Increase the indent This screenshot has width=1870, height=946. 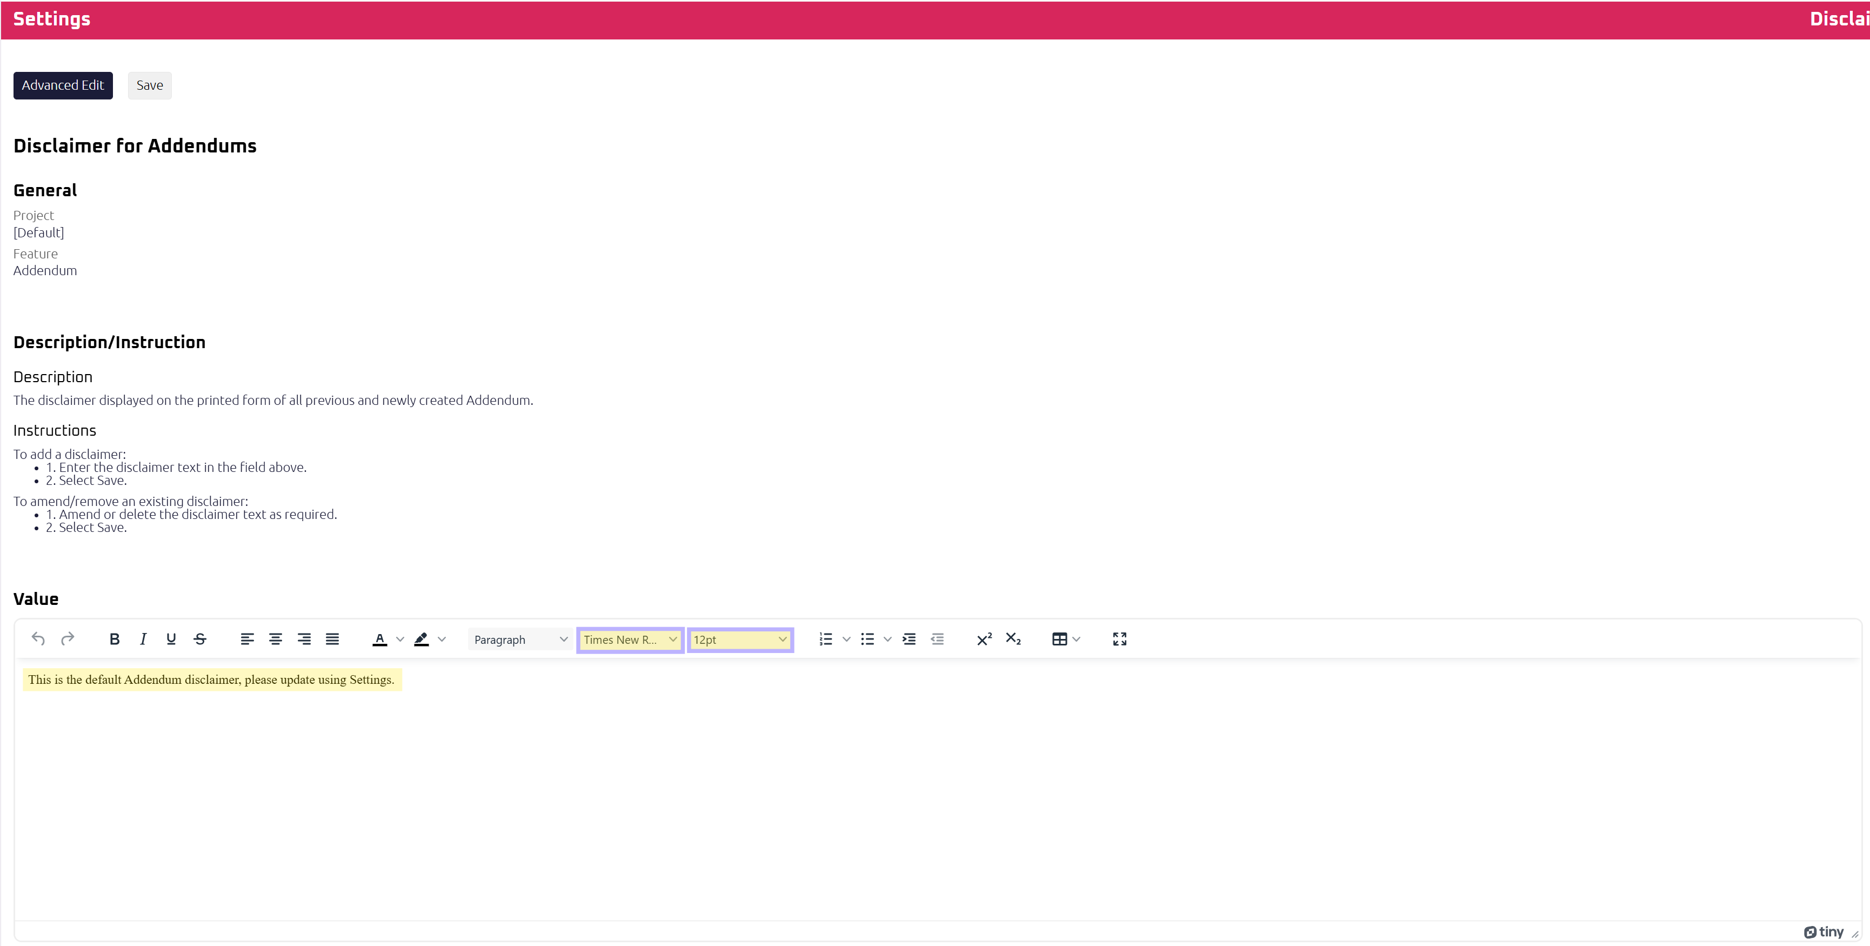coord(909,639)
